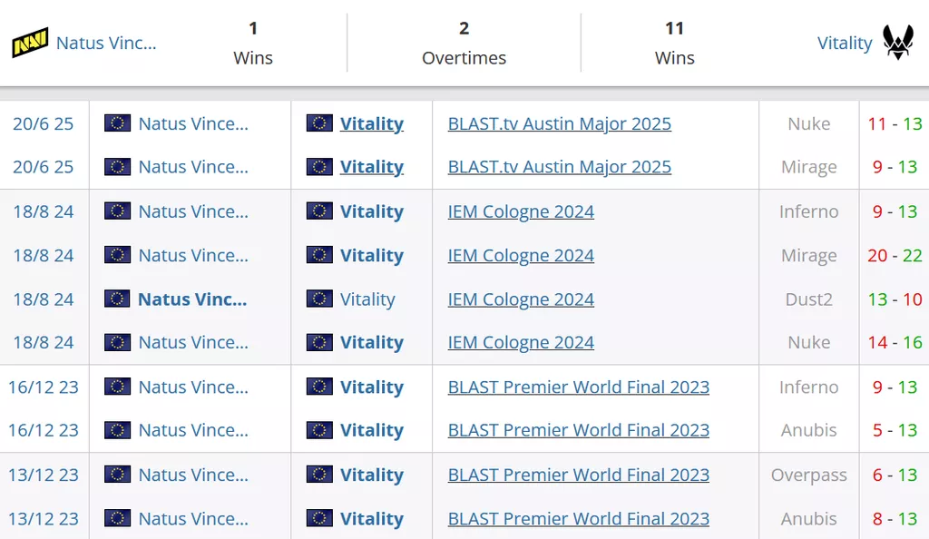Click the 2 Overtimes stat in header

pyautogui.click(x=464, y=43)
